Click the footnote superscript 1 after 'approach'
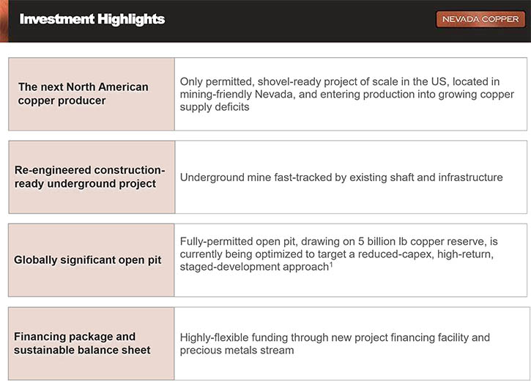 point(332,264)
